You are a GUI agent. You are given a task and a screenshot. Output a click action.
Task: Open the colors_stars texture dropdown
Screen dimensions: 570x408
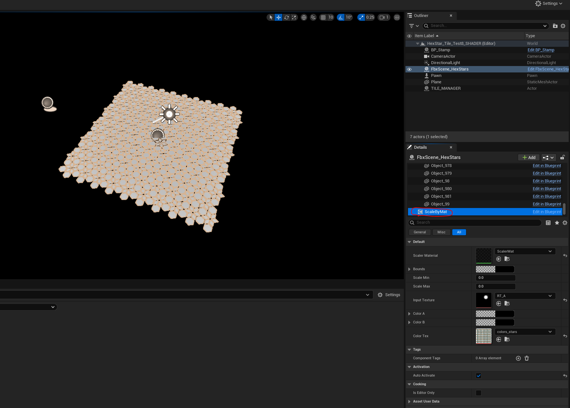point(525,332)
